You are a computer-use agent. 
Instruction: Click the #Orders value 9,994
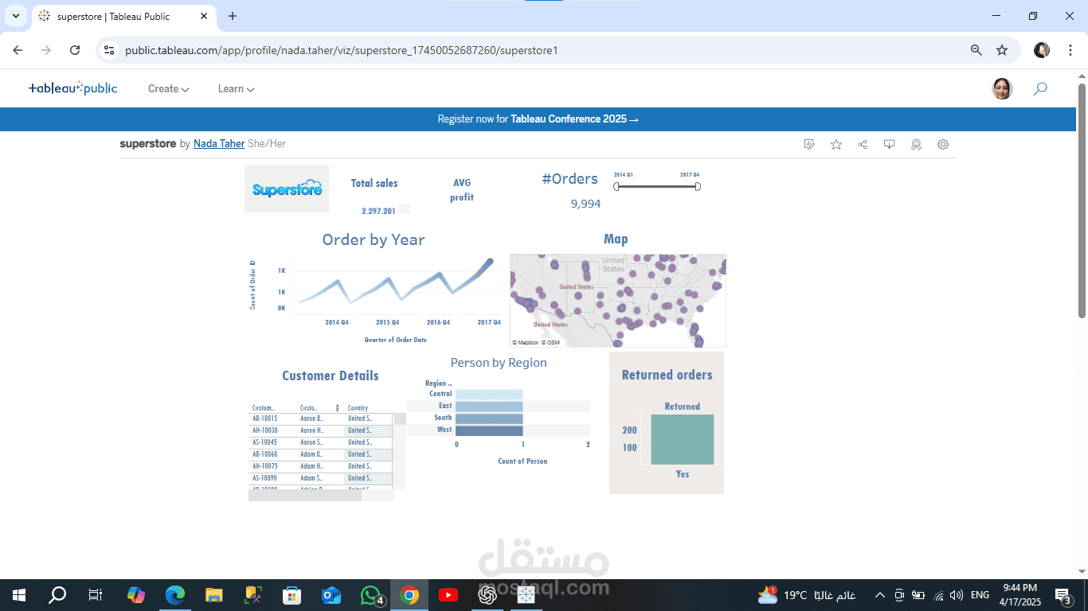coord(585,204)
